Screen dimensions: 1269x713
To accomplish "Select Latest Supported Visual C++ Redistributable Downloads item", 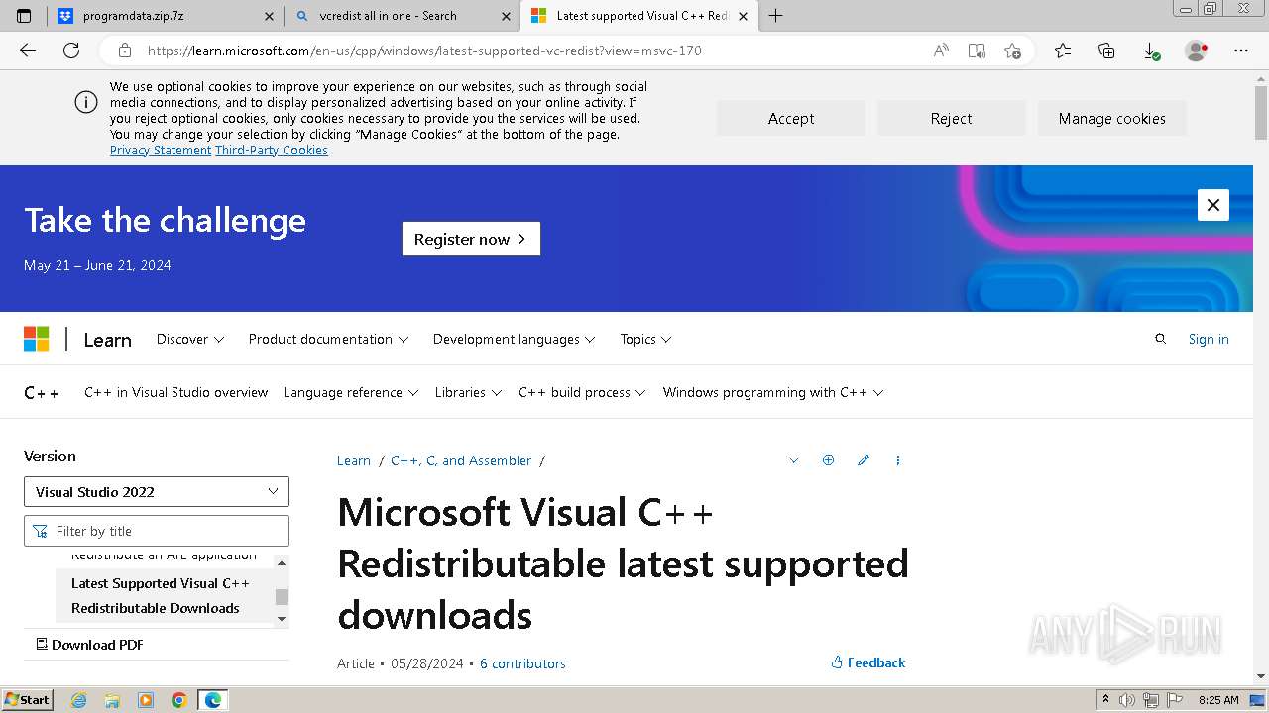I will [165, 595].
